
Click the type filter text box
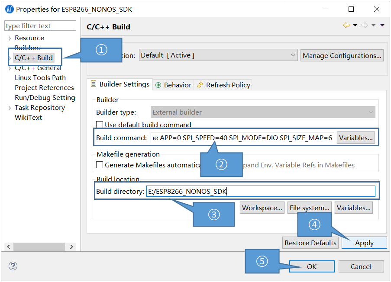coord(40,26)
